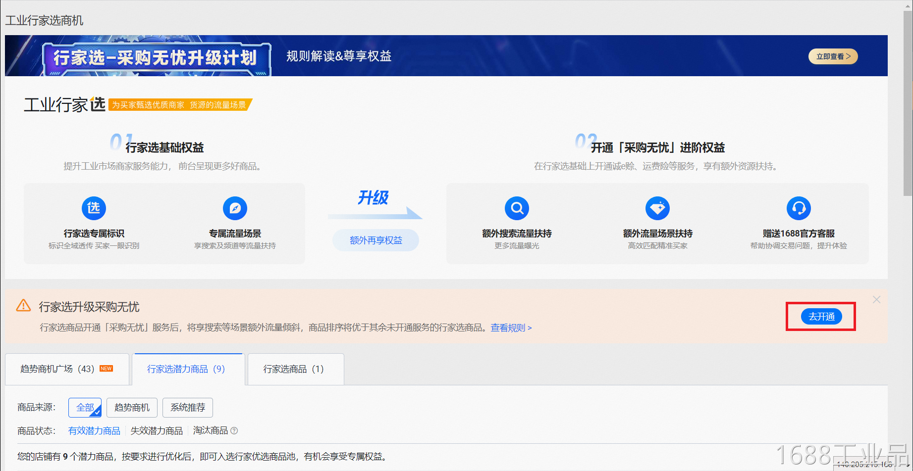Click the 额外流量场景扶持 diamond icon

click(x=657, y=208)
